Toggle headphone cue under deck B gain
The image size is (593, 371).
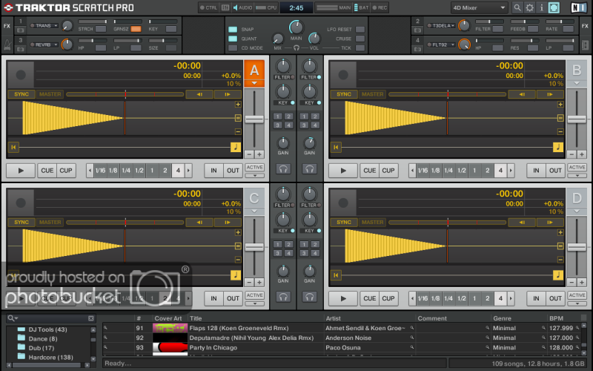point(309,169)
